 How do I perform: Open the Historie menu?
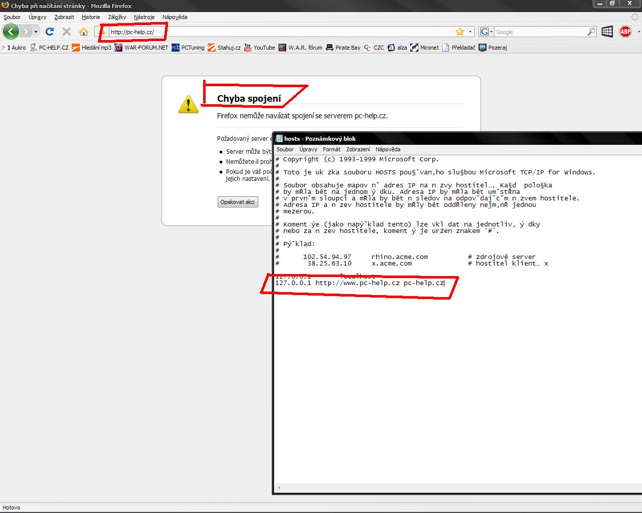coord(91,17)
